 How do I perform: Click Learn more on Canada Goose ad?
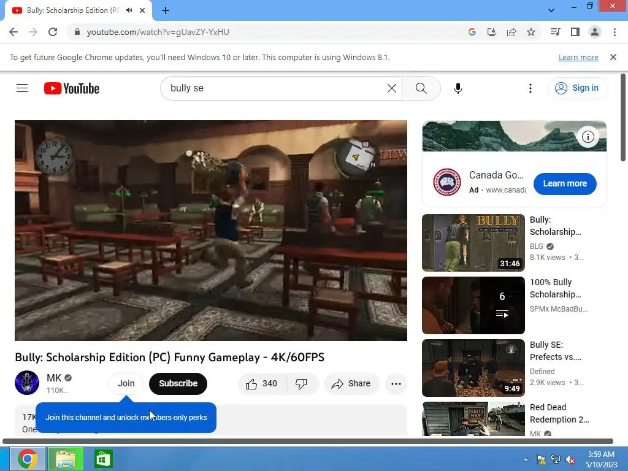(x=565, y=184)
